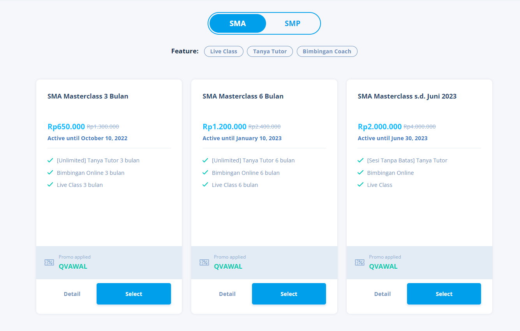
Task: Open Detail for Masterclass s.d. Juni 2023
Action: pos(383,294)
